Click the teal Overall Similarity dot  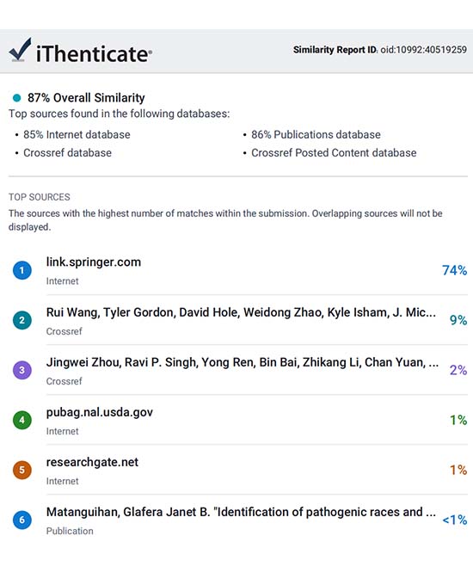[17, 98]
